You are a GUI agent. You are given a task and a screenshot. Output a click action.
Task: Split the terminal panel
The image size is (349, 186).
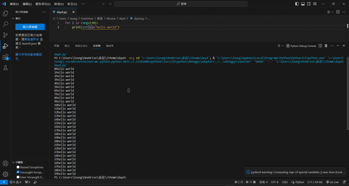(x=320, y=46)
